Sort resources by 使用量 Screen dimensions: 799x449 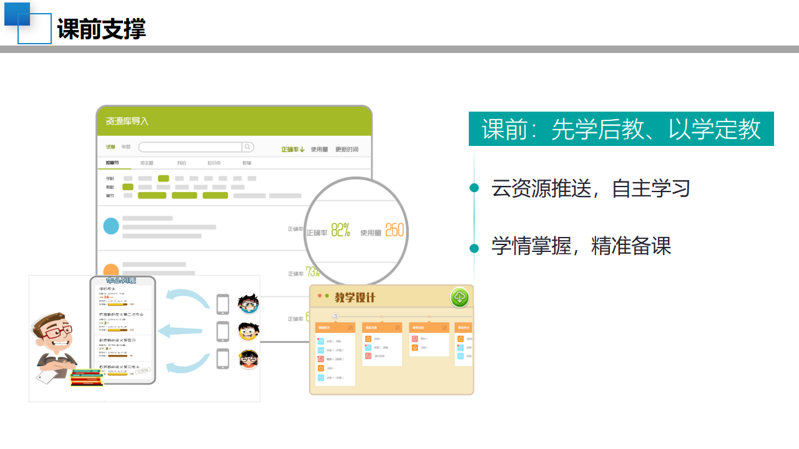tap(318, 149)
